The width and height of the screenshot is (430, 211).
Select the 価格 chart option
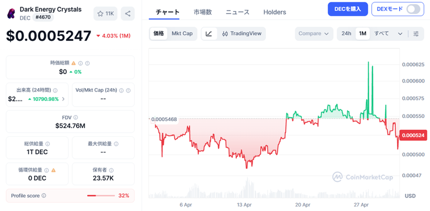(x=158, y=34)
